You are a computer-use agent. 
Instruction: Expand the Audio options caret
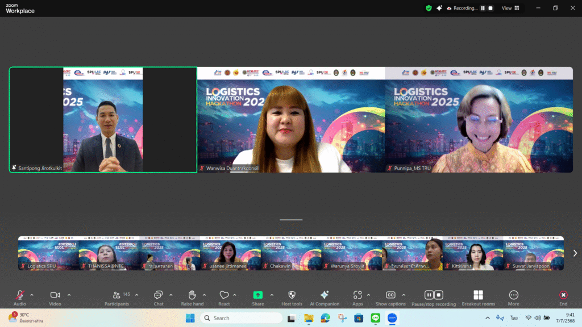click(32, 295)
